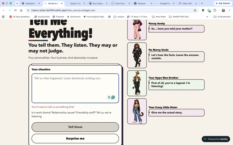
Task: Open the Chrome three-dot menu
Action: tap(229, 10)
